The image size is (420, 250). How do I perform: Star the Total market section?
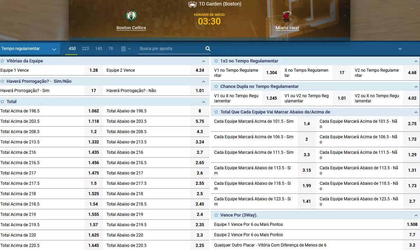coord(2,102)
